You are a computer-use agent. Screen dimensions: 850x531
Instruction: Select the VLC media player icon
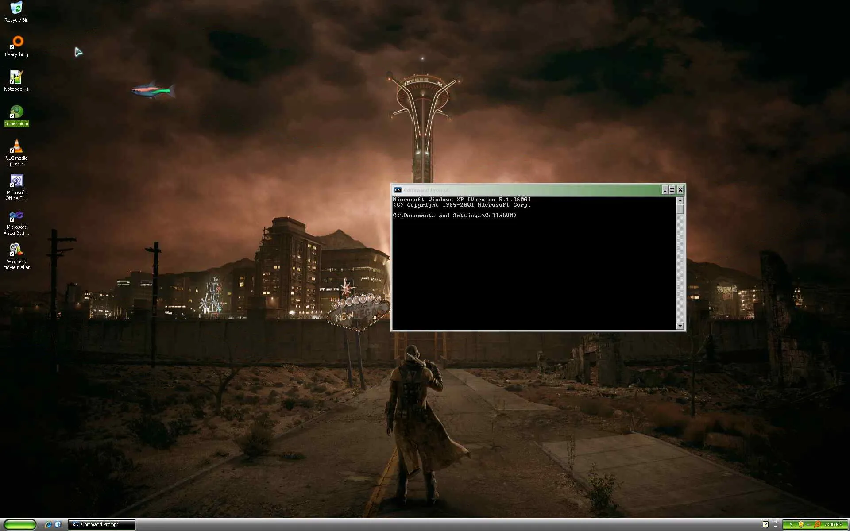16,147
